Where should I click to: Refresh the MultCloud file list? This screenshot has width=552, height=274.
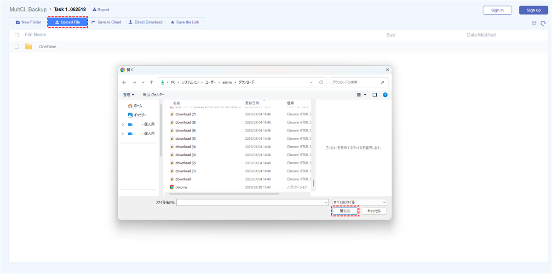click(x=543, y=23)
